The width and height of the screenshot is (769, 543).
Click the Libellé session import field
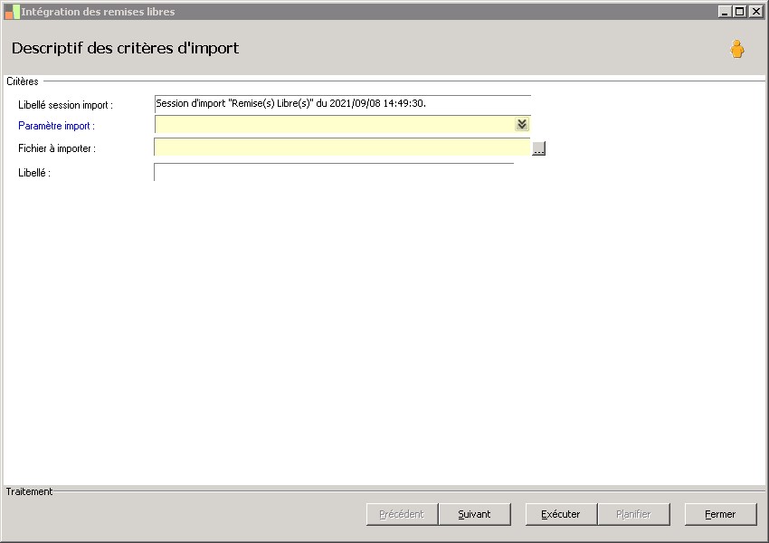pyautogui.click(x=342, y=103)
